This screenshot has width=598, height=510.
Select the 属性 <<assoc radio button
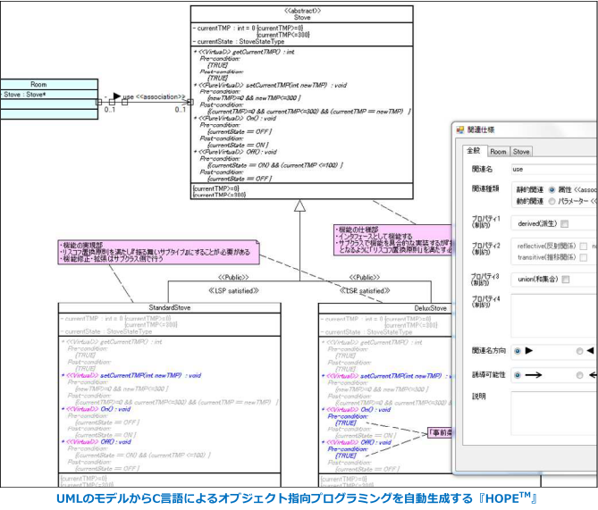[x=552, y=189]
